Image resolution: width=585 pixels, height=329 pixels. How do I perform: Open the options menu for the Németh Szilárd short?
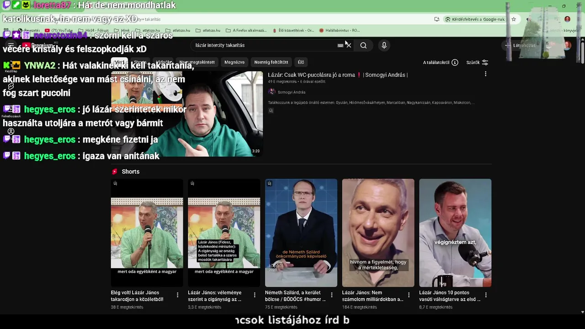point(332,295)
